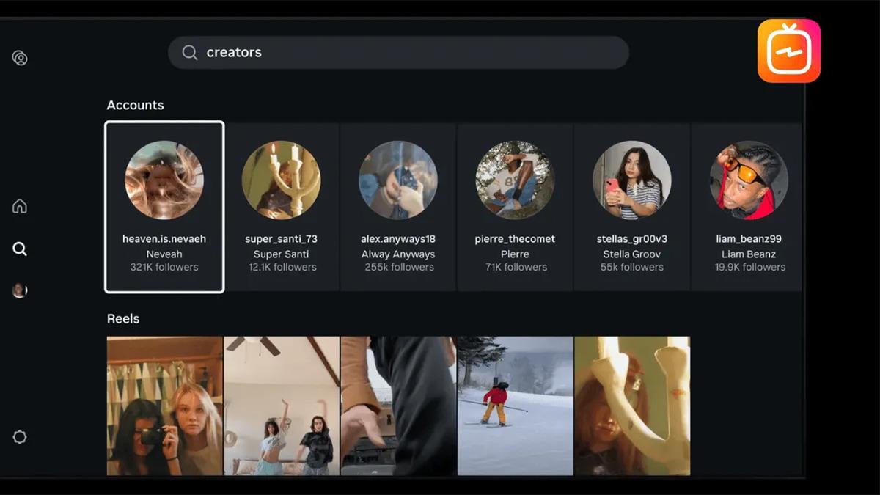Click the IGTV logo in the top corner
This screenshot has height=495, width=880.
click(x=788, y=51)
